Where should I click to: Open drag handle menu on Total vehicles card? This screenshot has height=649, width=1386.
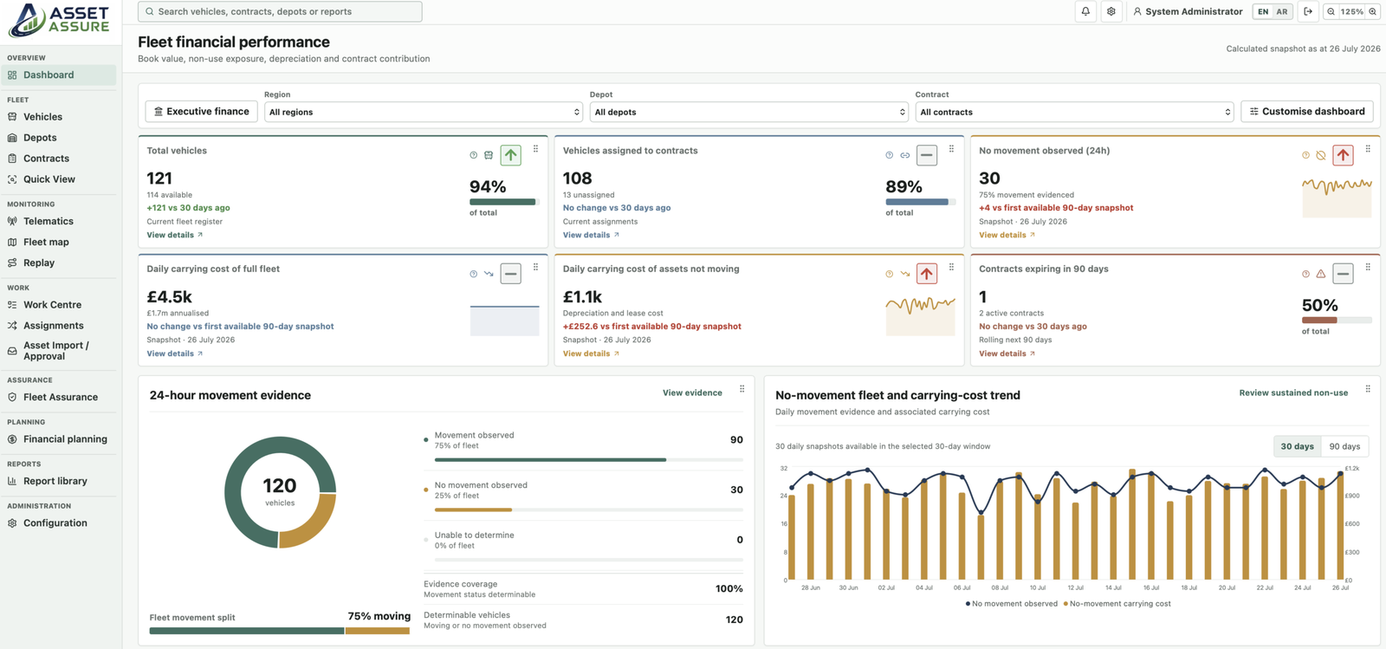point(535,149)
